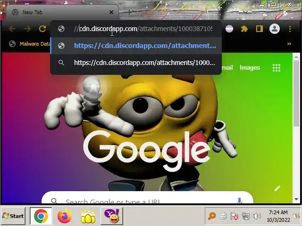Select the New Tab tab

point(62,12)
